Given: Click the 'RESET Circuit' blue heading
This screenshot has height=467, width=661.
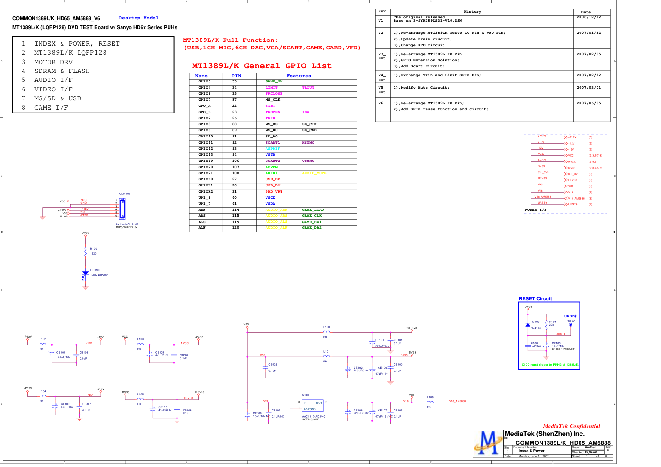Looking at the screenshot, I should 535,299.
